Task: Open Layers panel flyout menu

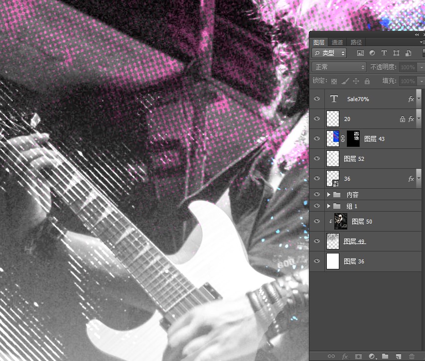Action: tap(423, 42)
